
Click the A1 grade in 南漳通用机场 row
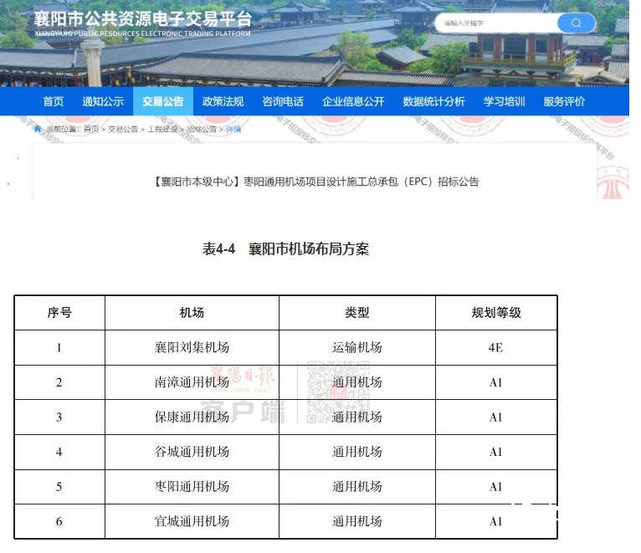pos(496,382)
